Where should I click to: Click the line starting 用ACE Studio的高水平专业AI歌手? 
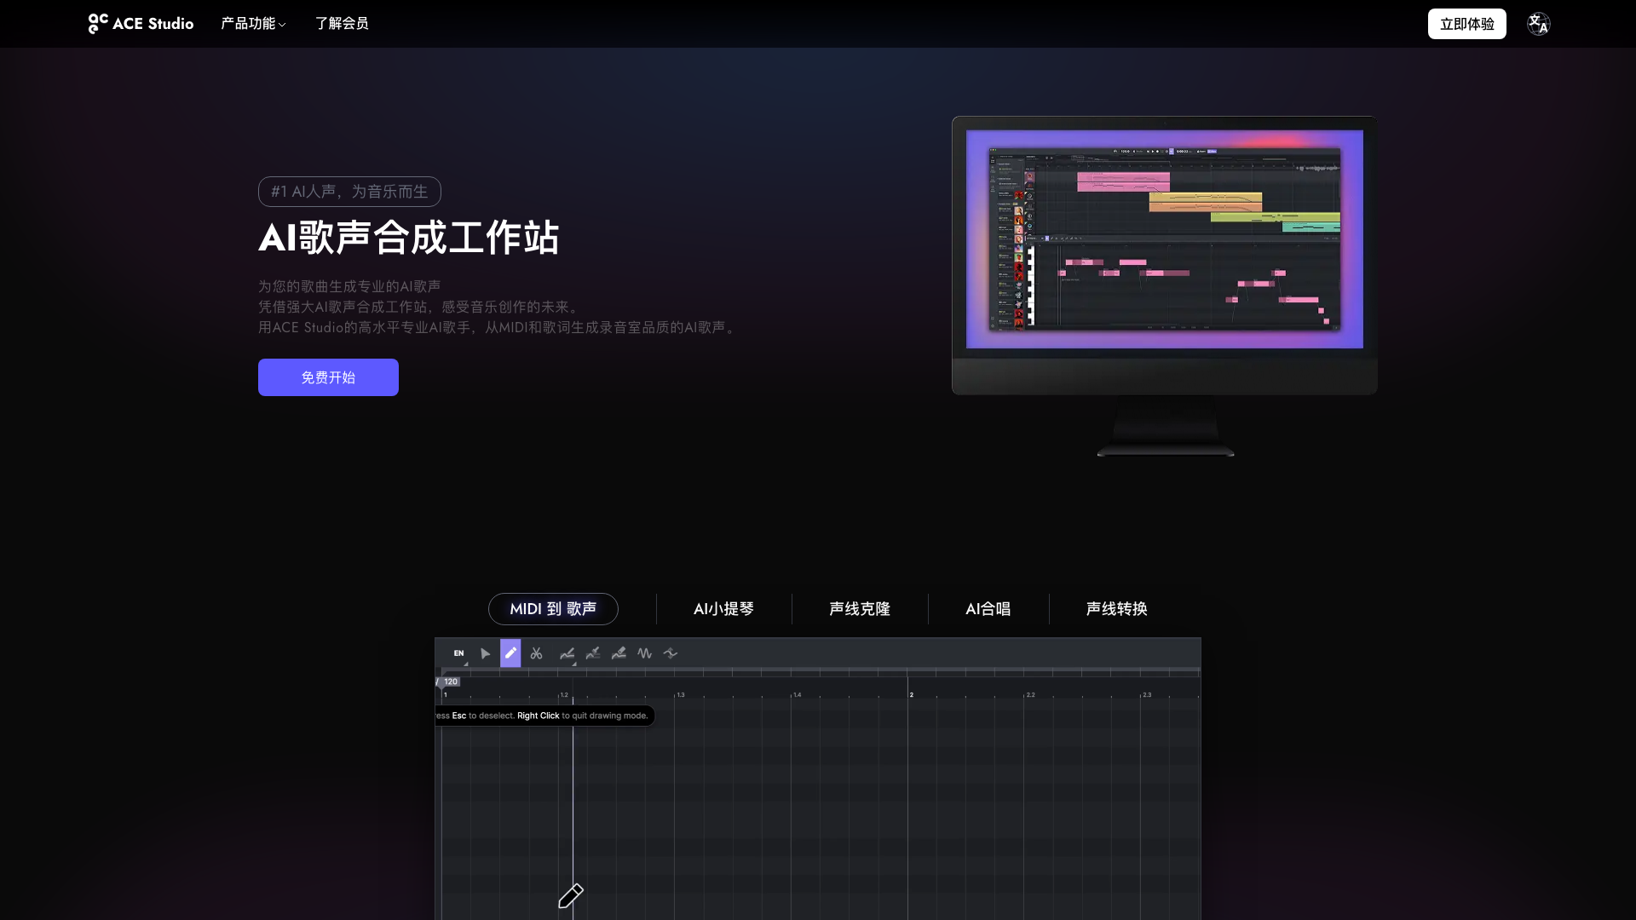[498, 327]
